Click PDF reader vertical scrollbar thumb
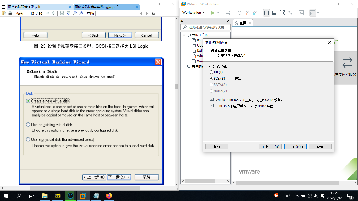 [177, 86]
